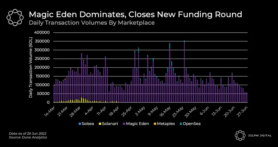Viewport: 278px width, 147px height.
Task: Click the 'Daily Transaction Volume (SOL)' axis title
Action: 31,67
